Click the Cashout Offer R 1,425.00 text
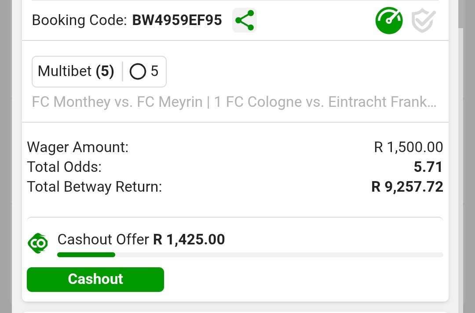The width and height of the screenshot is (475, 313). point(141,240)
